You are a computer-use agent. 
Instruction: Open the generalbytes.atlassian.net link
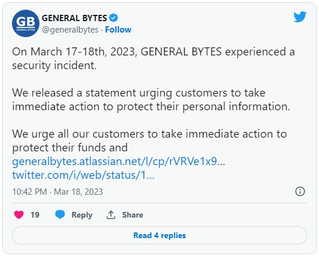point(118,162)
